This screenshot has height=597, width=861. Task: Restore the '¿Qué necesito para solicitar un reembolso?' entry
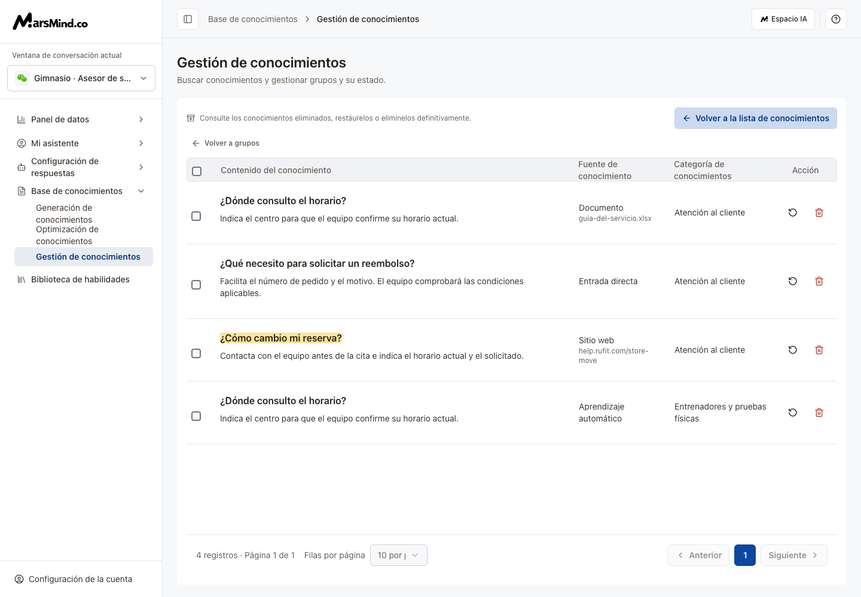click(793, 281)
